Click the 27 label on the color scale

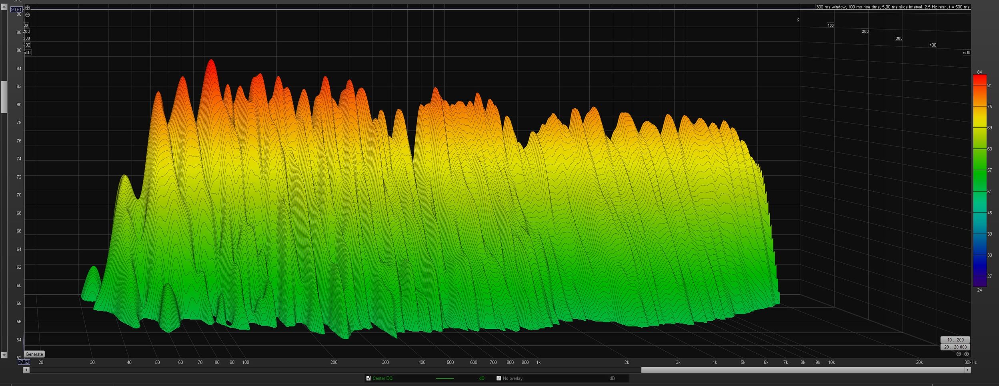click(989, 276)
